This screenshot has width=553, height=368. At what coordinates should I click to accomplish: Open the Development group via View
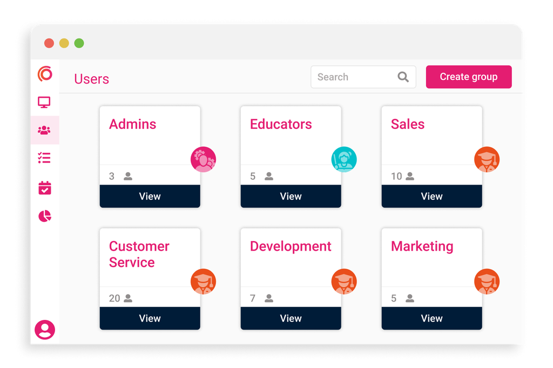coord(291,318)
